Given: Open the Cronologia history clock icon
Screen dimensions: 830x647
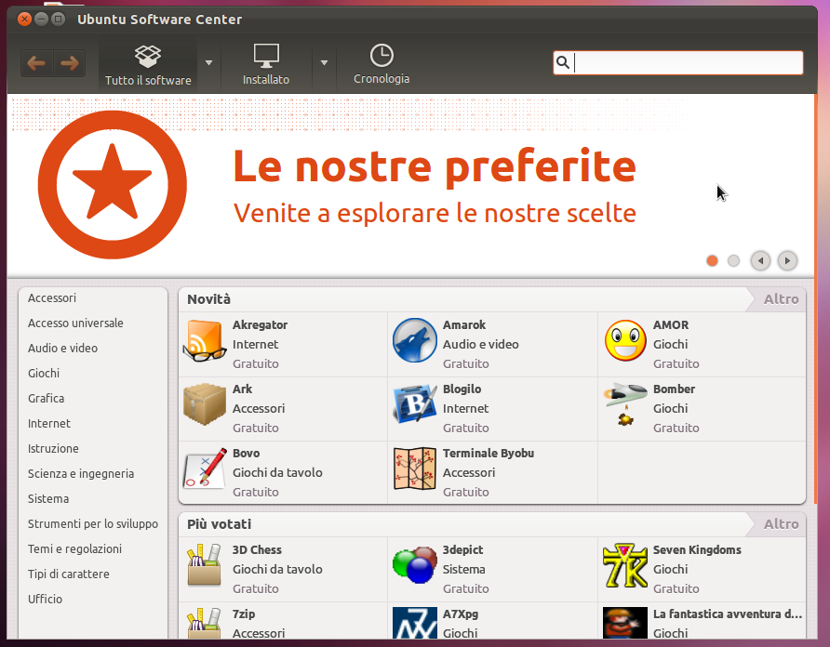Looking at the screenshot, I should coord(382,56).
